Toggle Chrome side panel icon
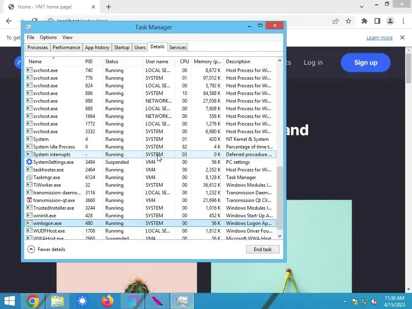 coord(377,21)
